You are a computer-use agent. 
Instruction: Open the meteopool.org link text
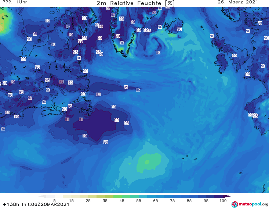click(253, 204)
